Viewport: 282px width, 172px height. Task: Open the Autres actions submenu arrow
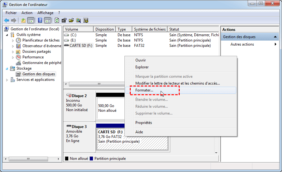[x=275, y=44]
